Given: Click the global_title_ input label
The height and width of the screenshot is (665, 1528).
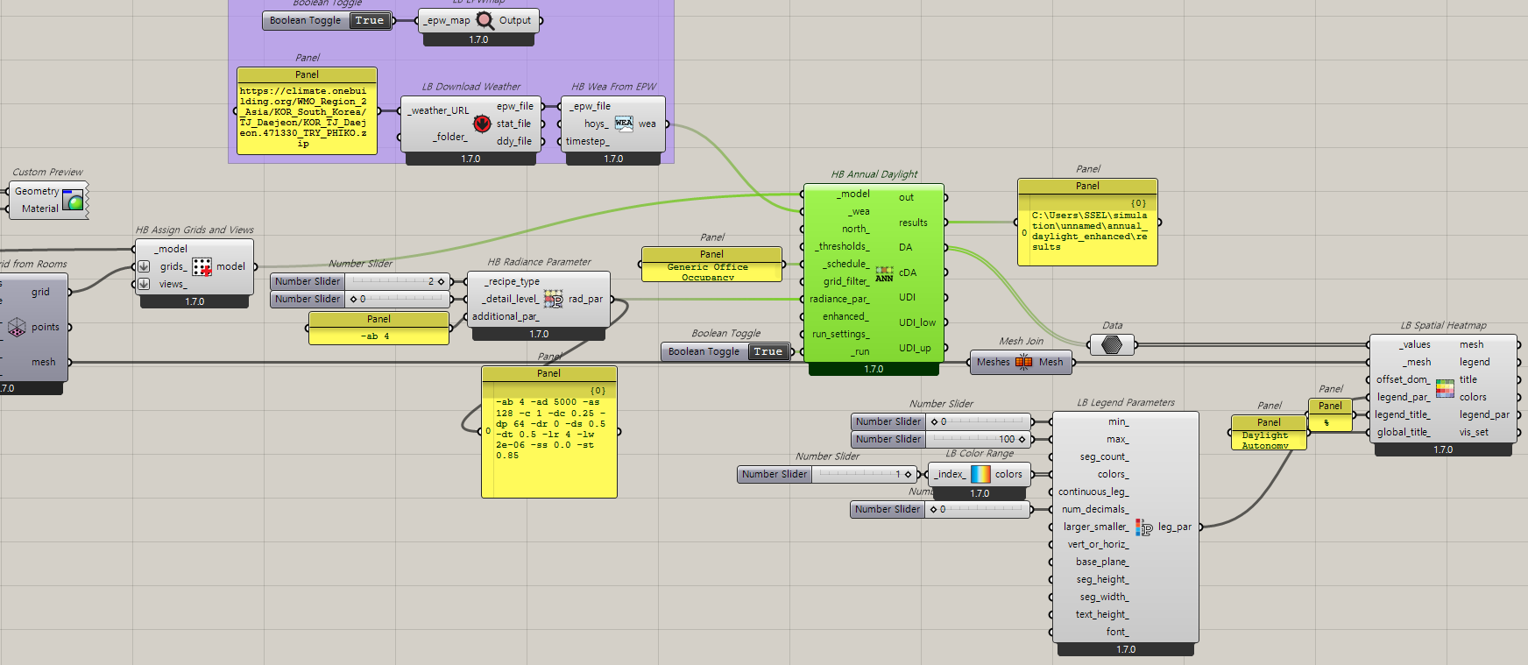Looking at the screenshot, I should 1404,433.
